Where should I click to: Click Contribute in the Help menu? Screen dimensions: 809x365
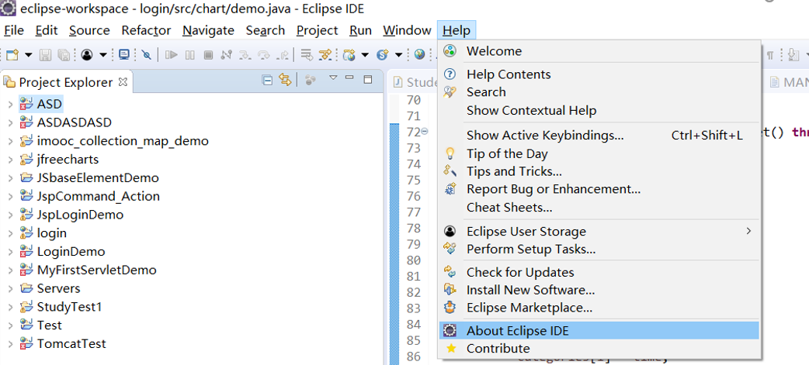pyautogui.click(x=599, y=349)
